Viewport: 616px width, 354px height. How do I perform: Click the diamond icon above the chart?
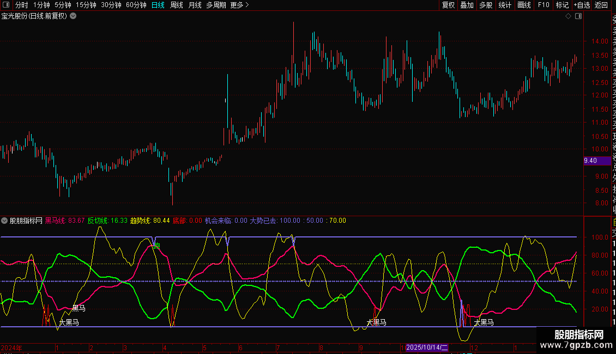coord(568,16)
